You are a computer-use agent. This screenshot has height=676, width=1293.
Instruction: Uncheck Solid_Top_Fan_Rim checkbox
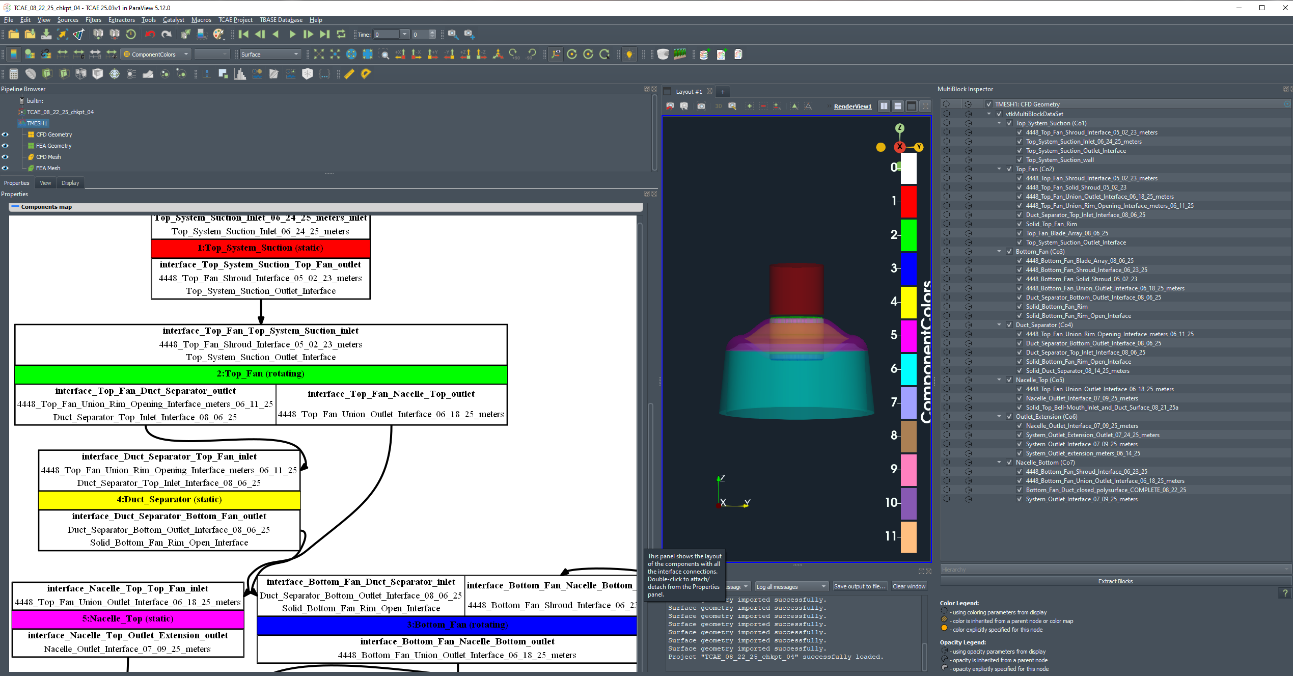pyautogui.click(x=1019, y=224)
